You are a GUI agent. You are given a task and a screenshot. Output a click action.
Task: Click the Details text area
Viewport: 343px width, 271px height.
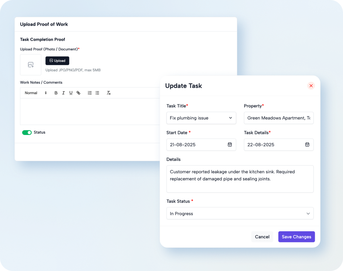coord(240,179)
